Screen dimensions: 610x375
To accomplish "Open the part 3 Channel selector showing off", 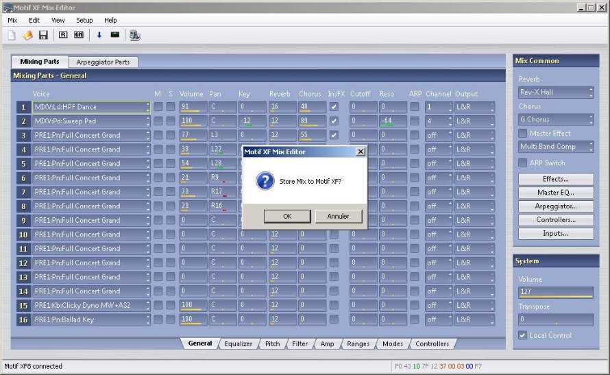I will pos(439,135).
